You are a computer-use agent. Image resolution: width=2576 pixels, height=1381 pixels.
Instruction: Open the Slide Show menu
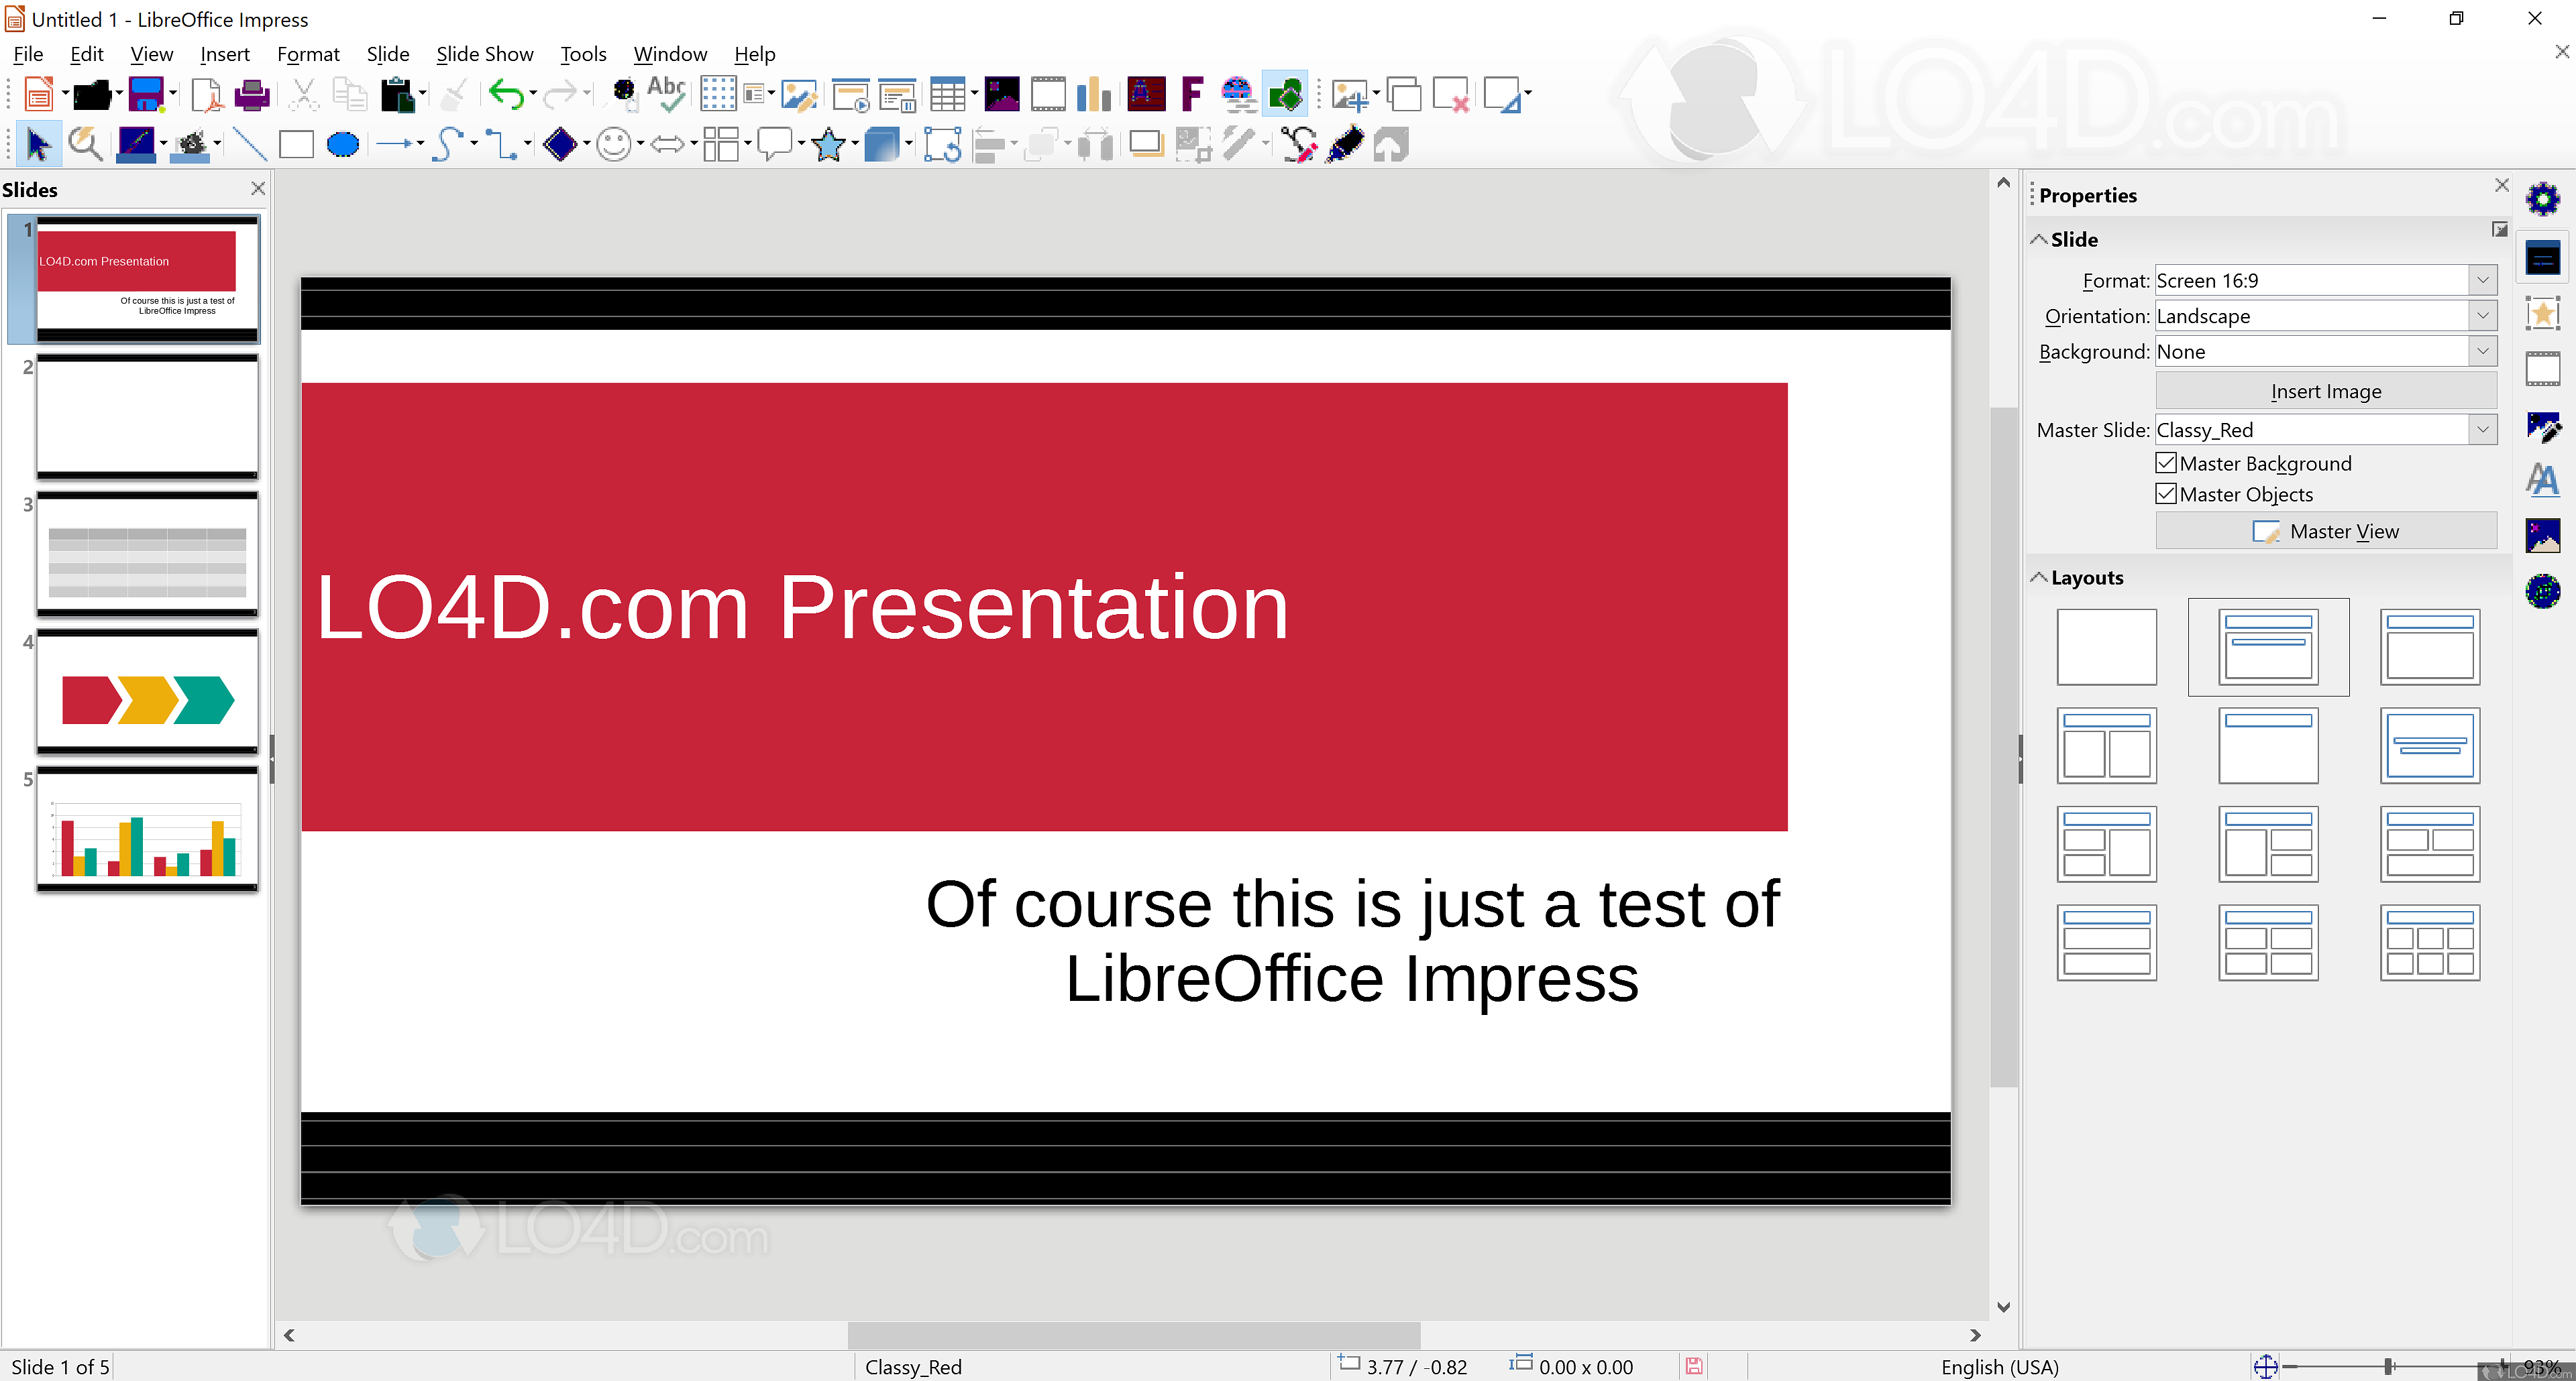click(x=484, y=54)
